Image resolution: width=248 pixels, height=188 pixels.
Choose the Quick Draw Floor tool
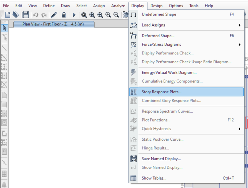pyautogui.click(x=4, y=113)
